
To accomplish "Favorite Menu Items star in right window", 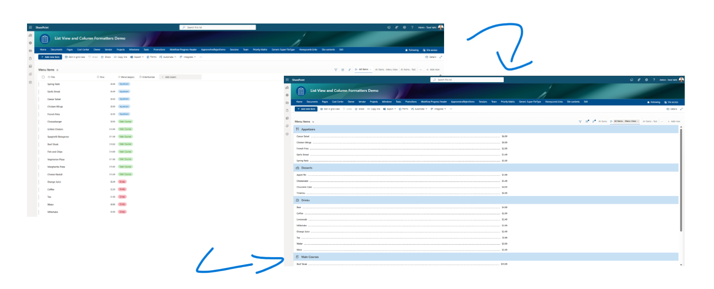I will [313, 122].
